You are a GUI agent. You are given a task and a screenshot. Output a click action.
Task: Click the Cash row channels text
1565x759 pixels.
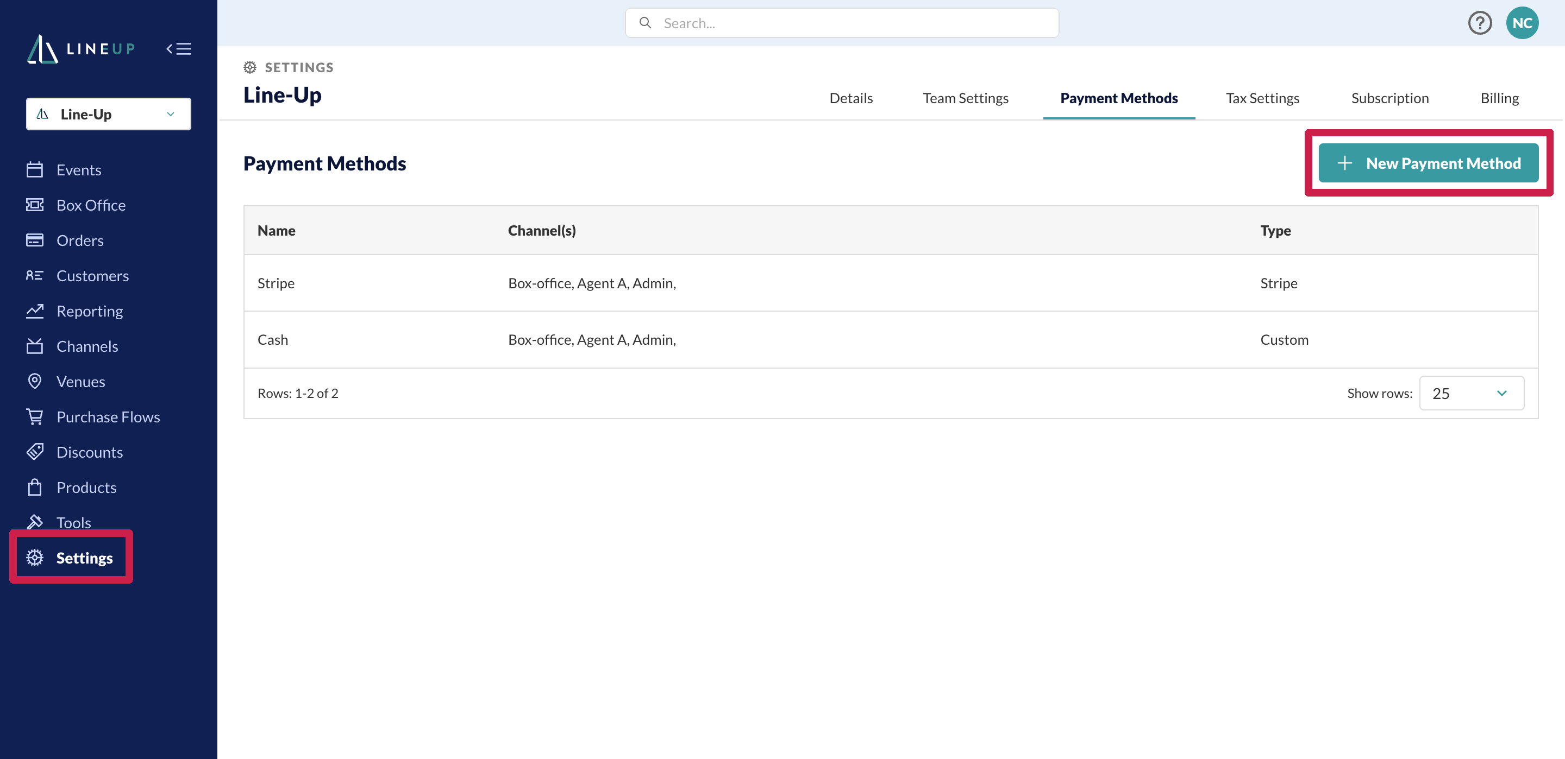coord(591,339)
